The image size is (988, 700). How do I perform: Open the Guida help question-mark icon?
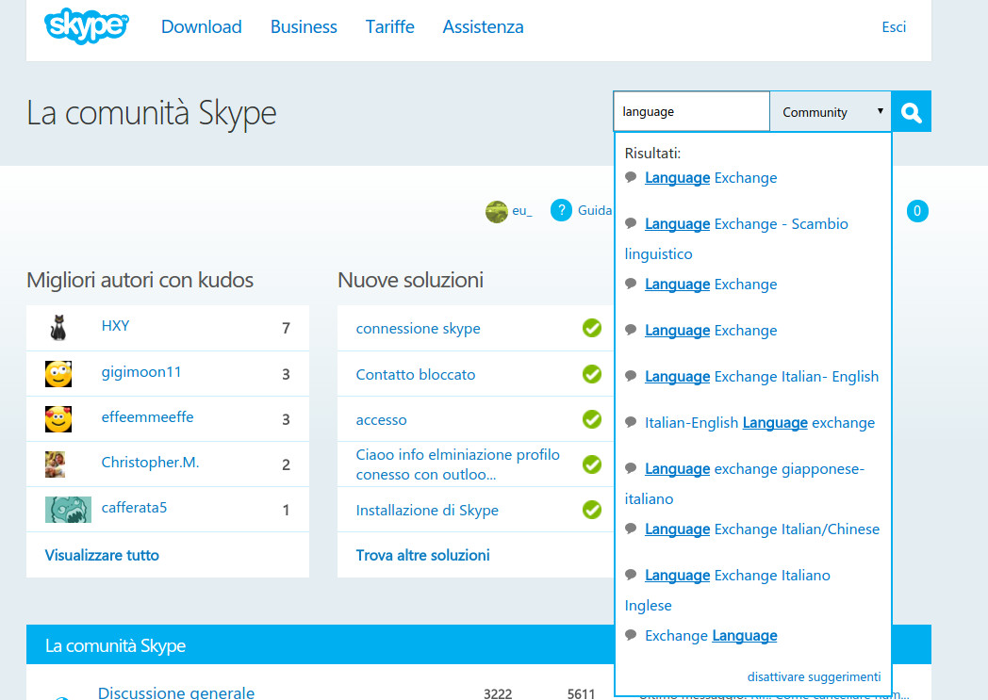[x=561, y=210]
